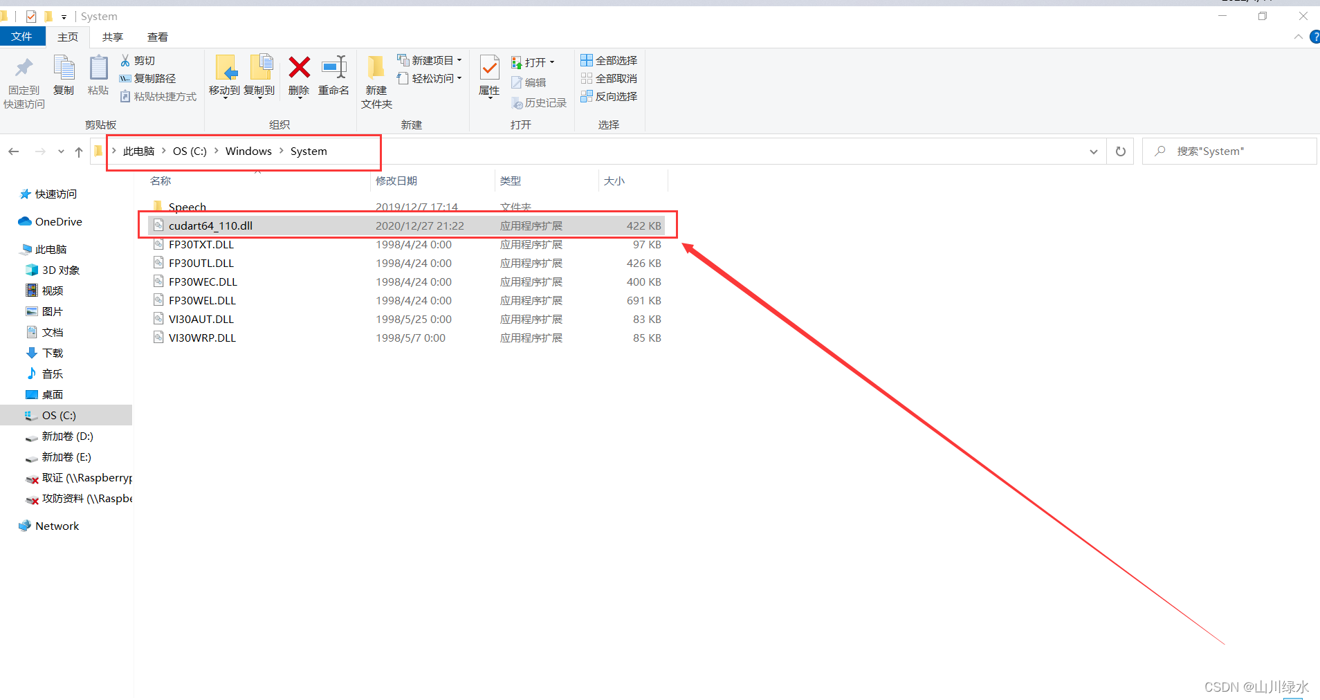The image size is (1320, 700).
Task: Open Documents (文档) in the sidebar
Action: pyautogui.click(x=44, y=332)
